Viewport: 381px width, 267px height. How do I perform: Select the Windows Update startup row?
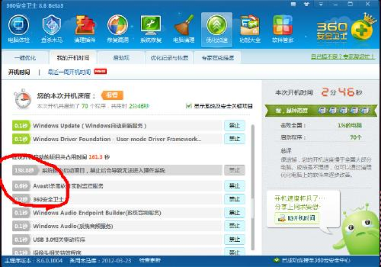[117, 125]
